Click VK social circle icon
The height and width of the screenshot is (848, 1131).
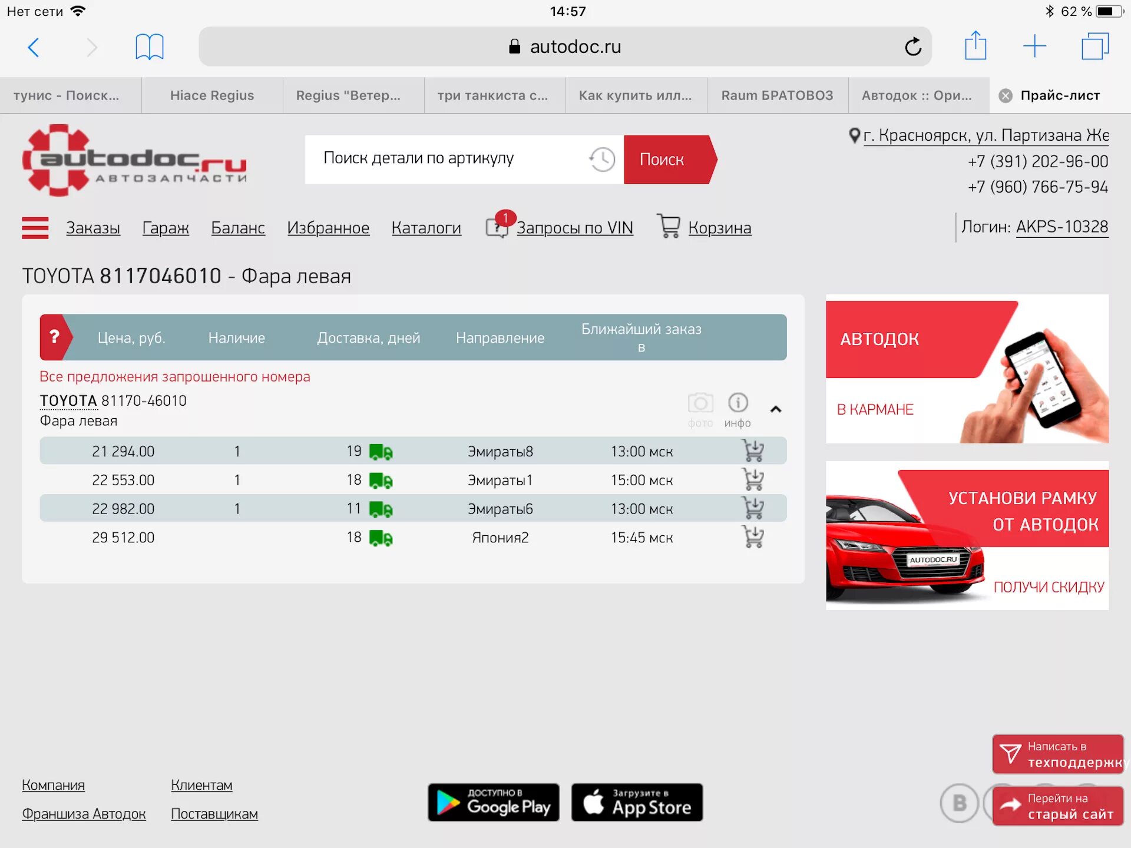960,803
